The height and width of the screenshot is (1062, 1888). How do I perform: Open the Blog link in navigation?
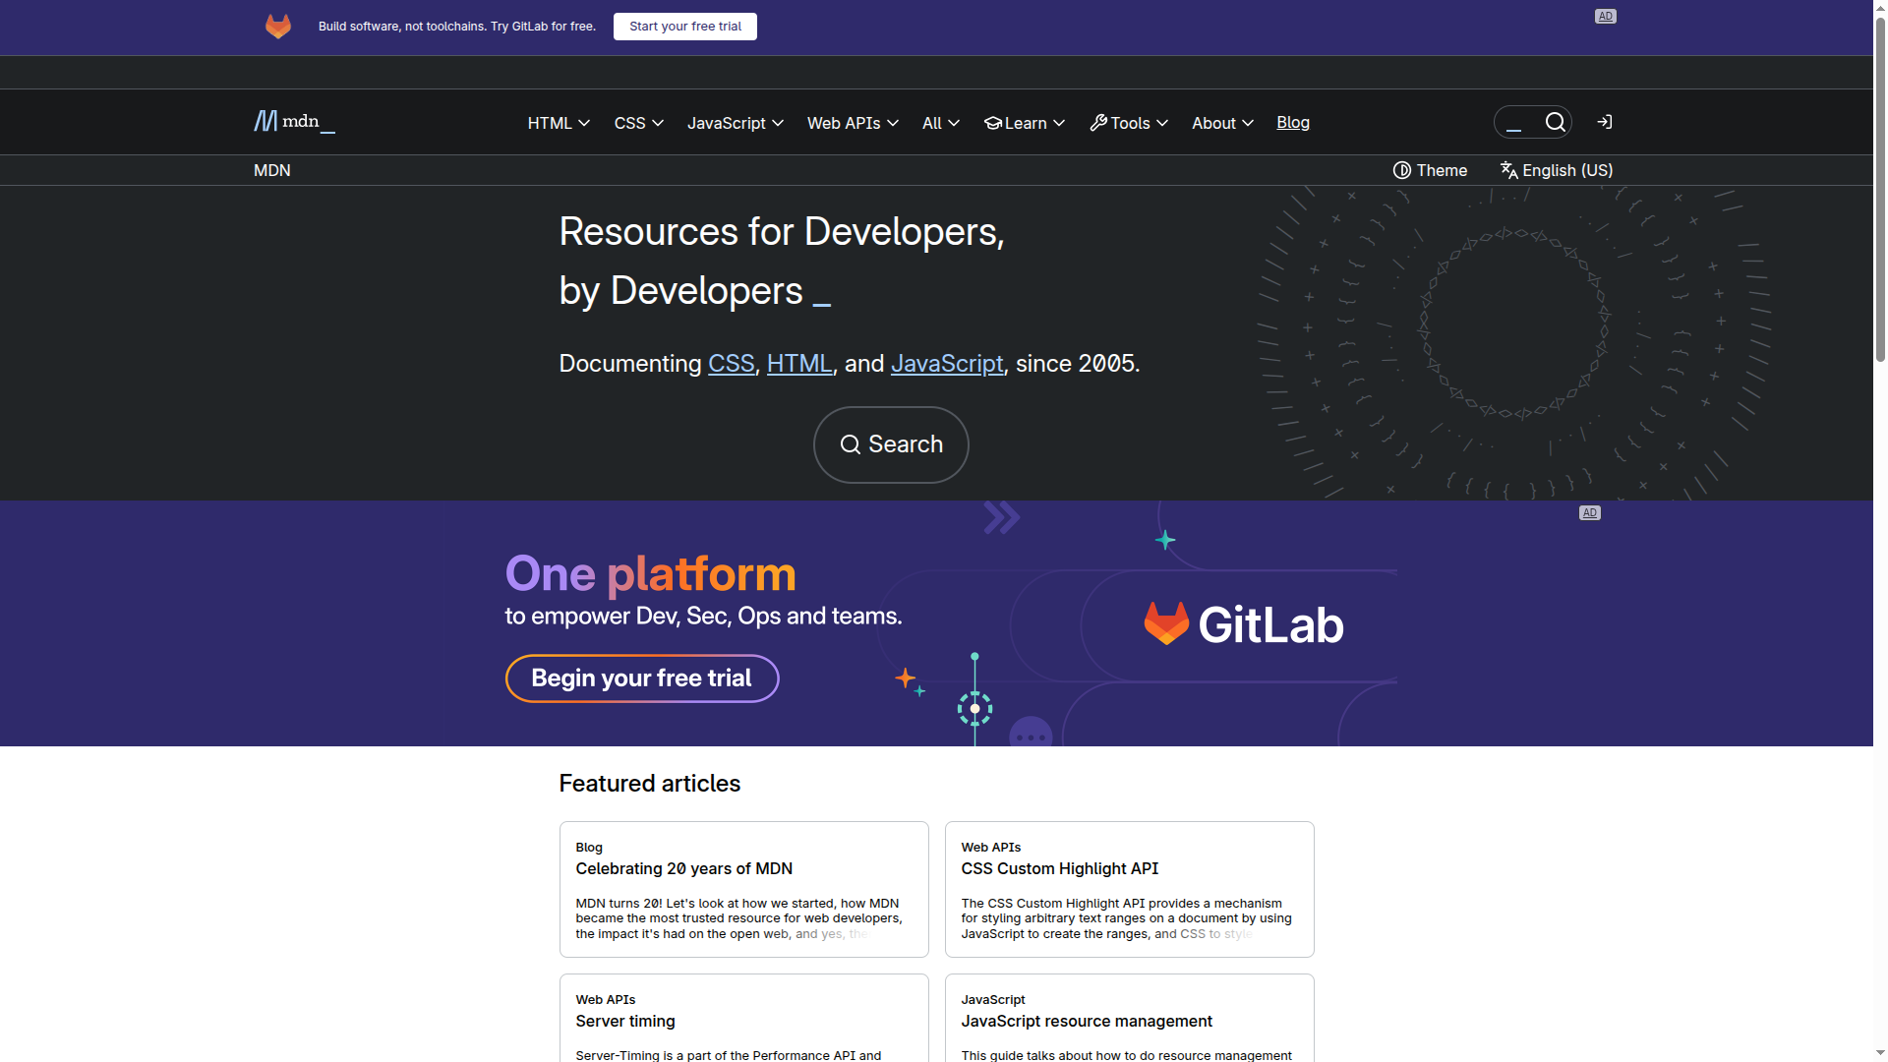pos(1292,122)
